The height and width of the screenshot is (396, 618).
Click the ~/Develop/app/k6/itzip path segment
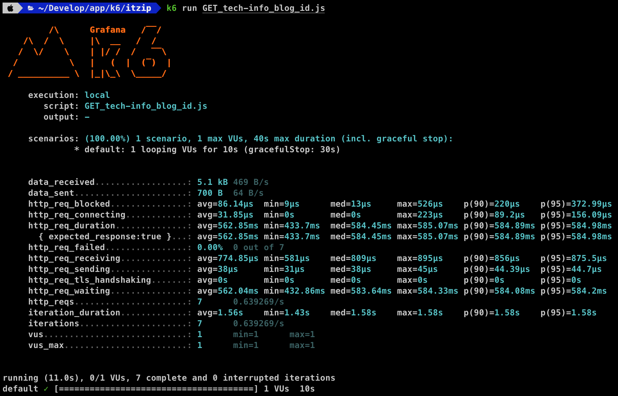tap(94, 8)
